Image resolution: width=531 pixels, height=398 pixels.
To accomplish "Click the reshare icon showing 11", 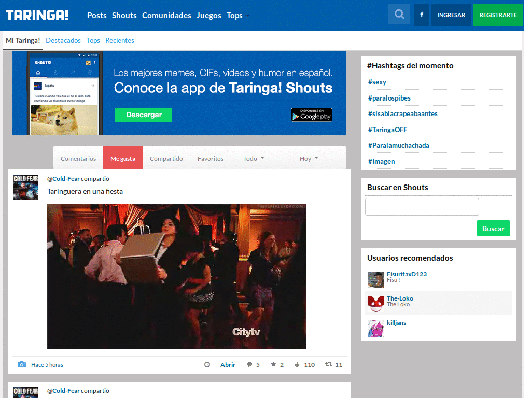I will pyautogui.click(x=328, y=364).
